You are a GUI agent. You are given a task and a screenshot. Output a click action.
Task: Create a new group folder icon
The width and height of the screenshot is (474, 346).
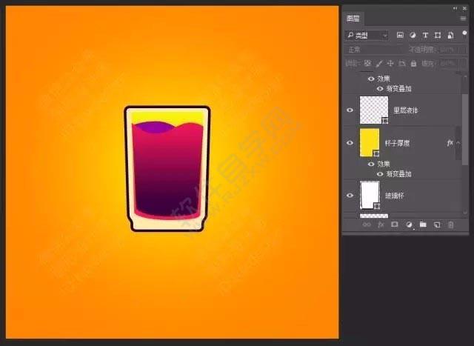pyautogui.click(x=423, y=224)
